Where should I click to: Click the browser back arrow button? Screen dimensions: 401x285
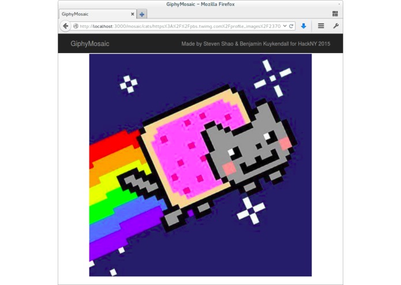tap(65, 26)
